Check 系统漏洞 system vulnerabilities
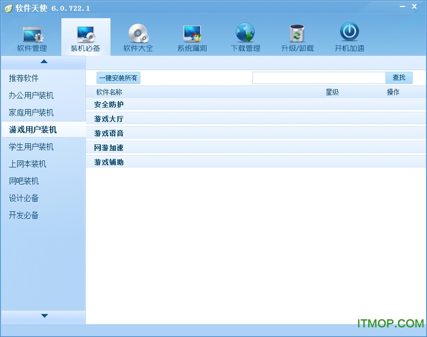Image resolution: width=427 pixels, height=337 pixels. point(192,36)
